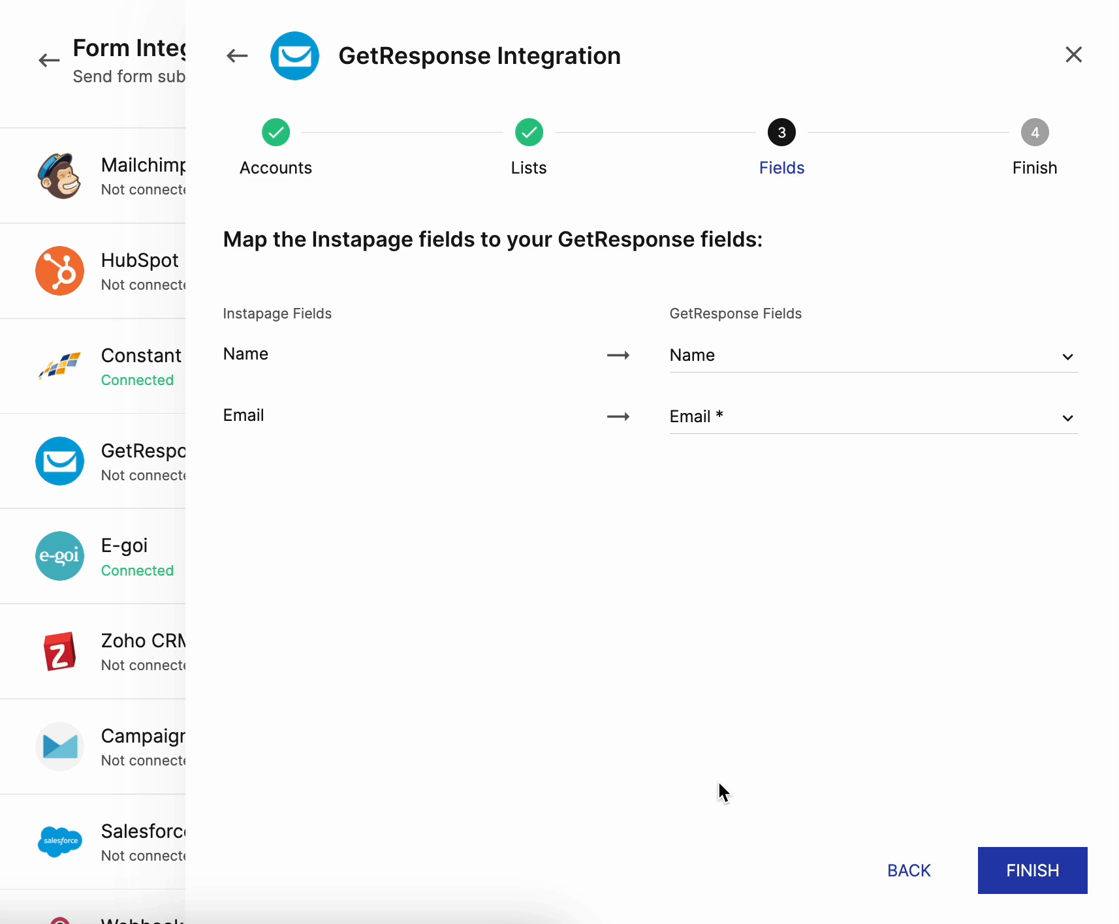Open the Salesforce cloud icon
The width and height of the screenshot is (1119, 924).
(59, 841)
